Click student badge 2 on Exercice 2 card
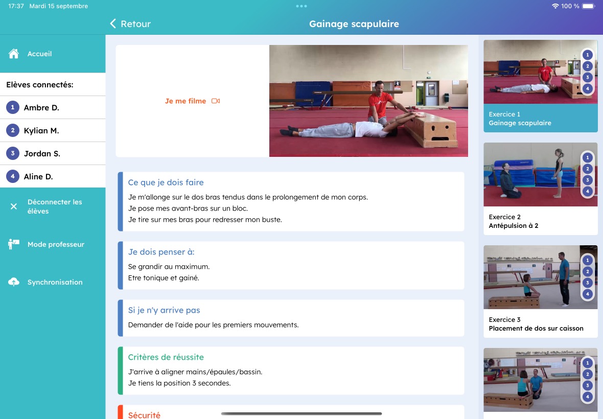 [587, 169]
